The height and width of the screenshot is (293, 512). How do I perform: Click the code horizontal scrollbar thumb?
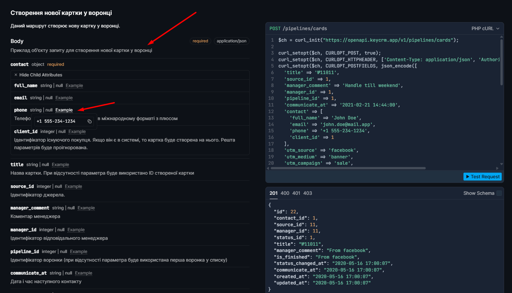[348, 168]
